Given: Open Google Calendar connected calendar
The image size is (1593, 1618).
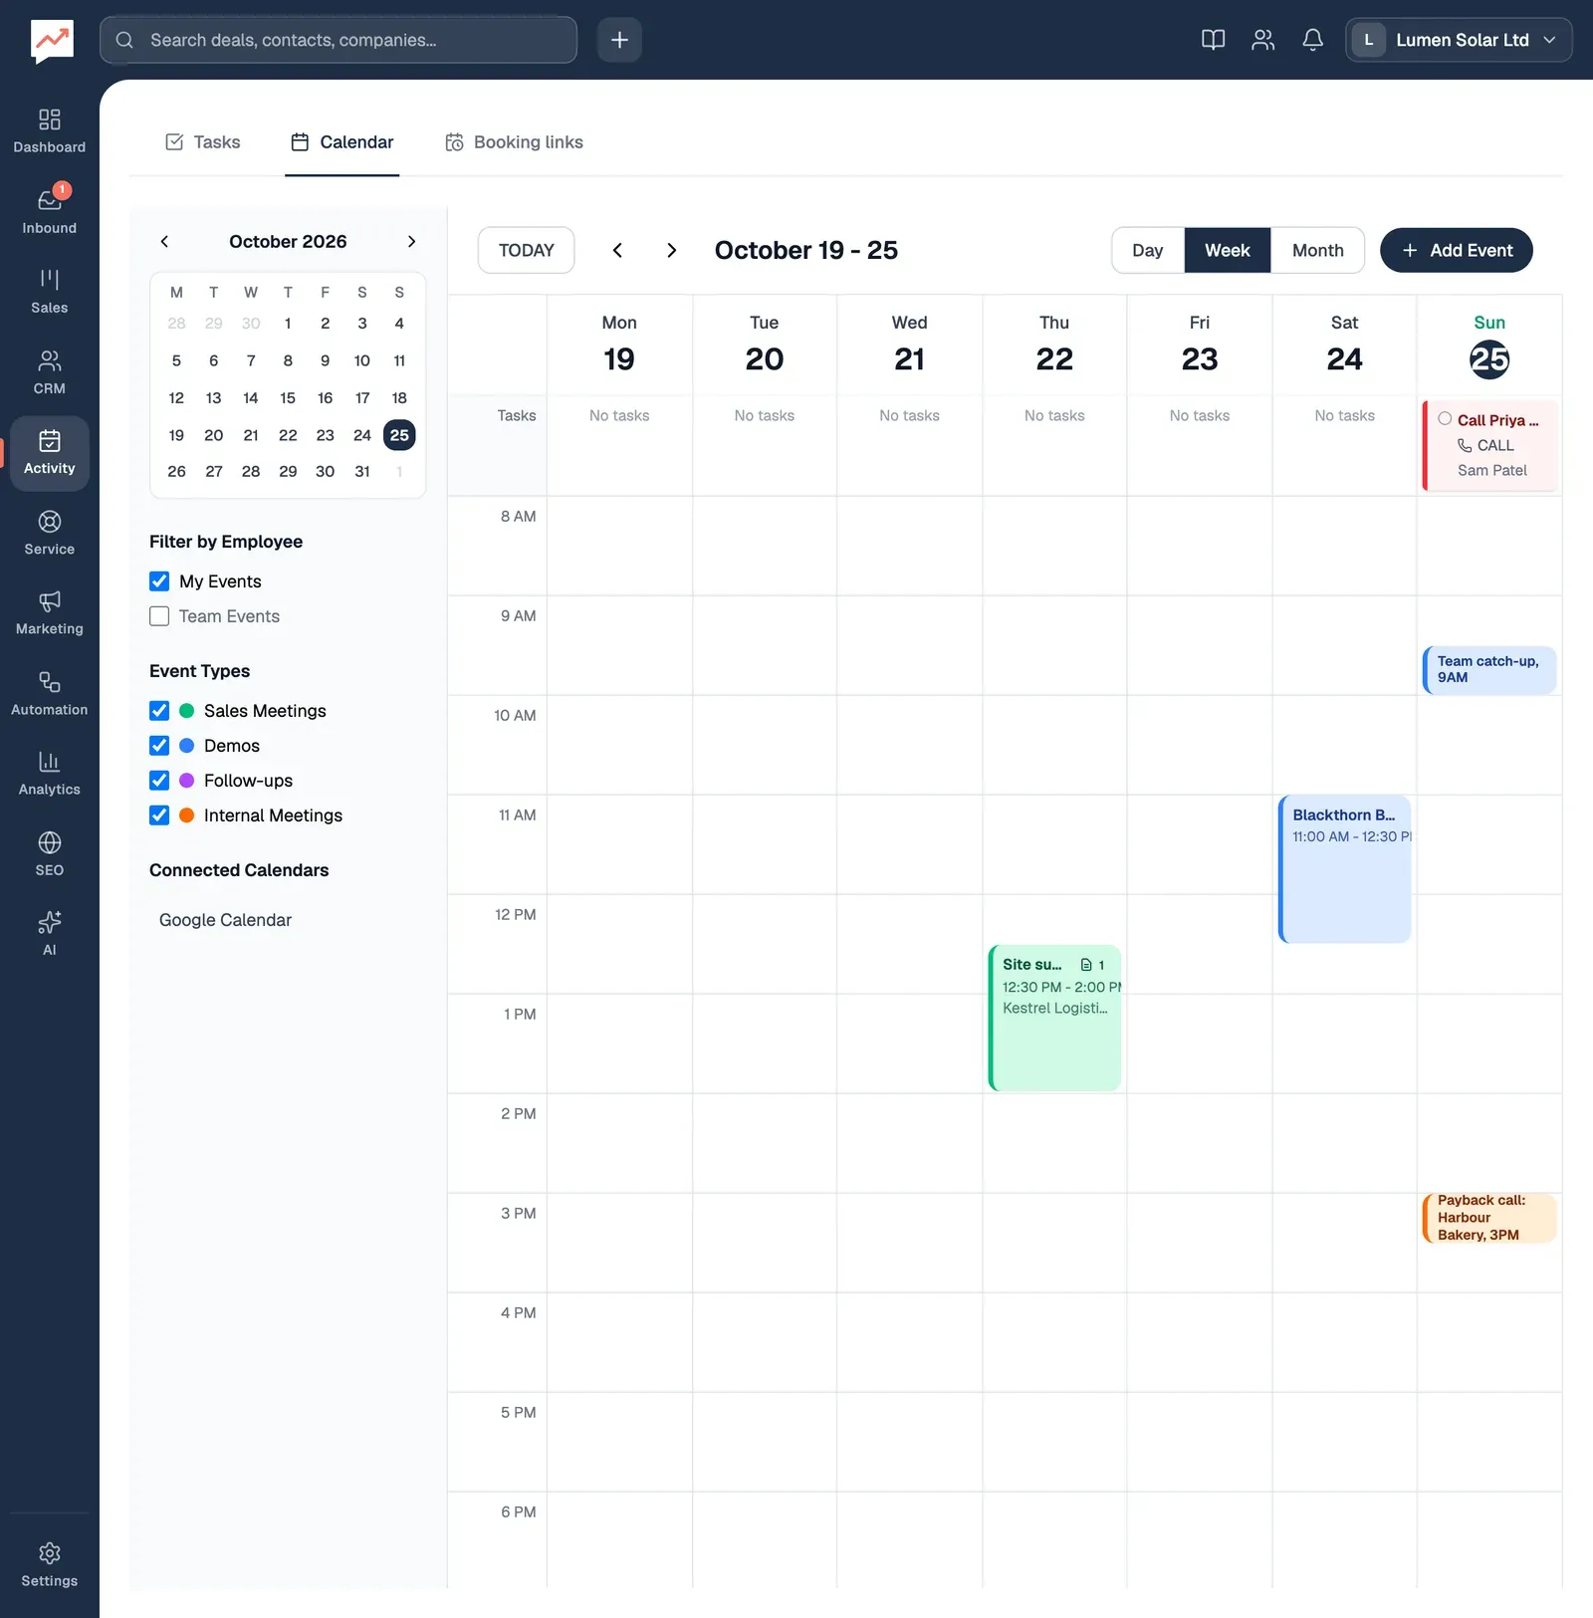Looking at the screenshot, I should click(x=225, y=920).
